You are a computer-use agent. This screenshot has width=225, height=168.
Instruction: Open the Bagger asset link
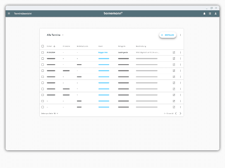coord(103,52)
